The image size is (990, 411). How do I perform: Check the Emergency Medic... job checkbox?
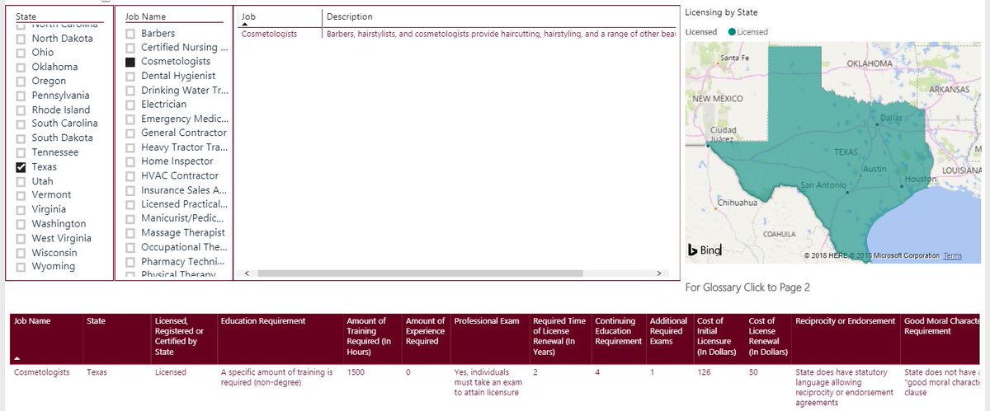(x=130, y=119)
